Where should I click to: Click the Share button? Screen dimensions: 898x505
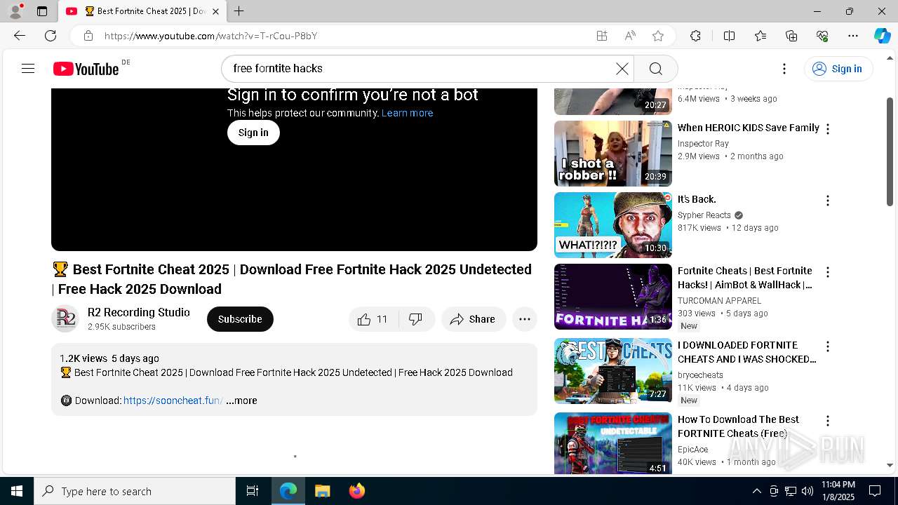474,319
